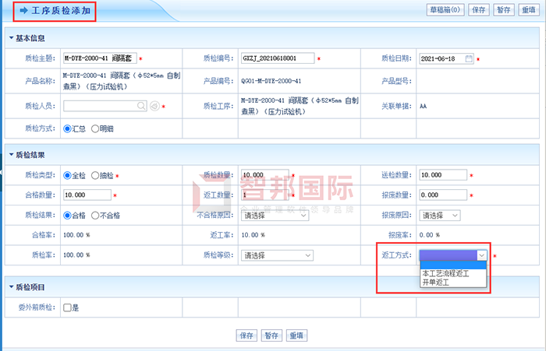Image resolution: width=546 pixels, height=351 pixels.
Task: Tick 委外前质检 是 checkbox
Action: pyautogui.click(x=67, y=307)
